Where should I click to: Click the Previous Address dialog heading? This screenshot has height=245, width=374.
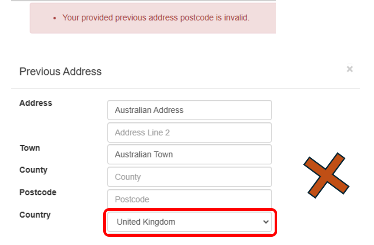pyautogui.click(x=60, y=72)
